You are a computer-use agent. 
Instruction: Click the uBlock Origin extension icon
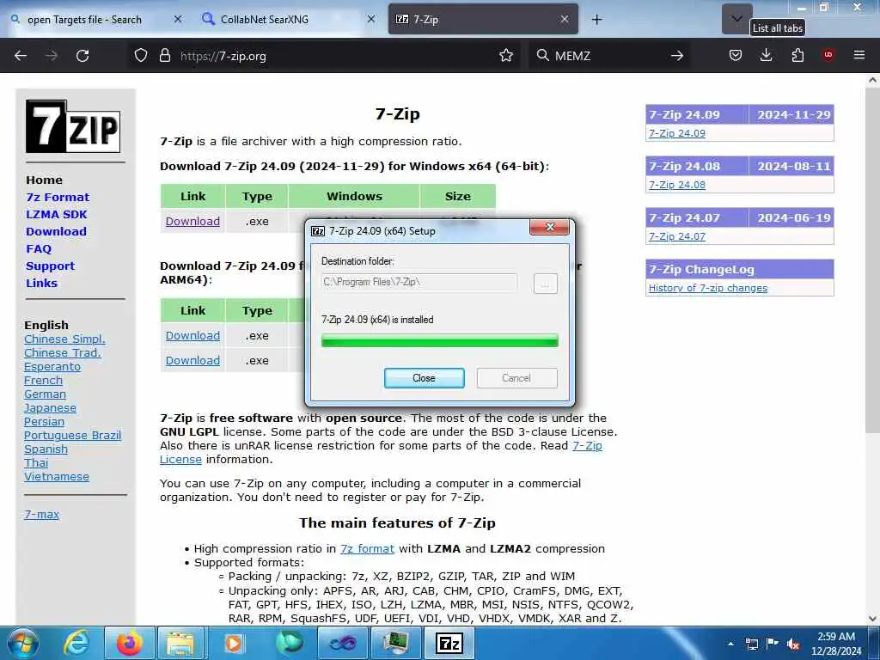tap(828, 55)
